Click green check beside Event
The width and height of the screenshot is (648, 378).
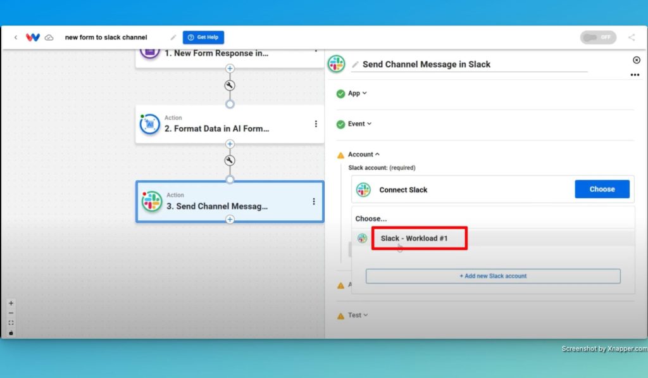(x=340, y=124)
